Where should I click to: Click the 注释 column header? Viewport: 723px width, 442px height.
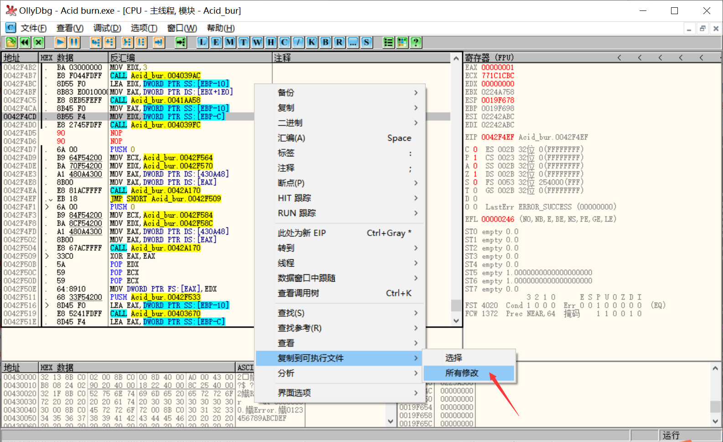click(361, 58)
